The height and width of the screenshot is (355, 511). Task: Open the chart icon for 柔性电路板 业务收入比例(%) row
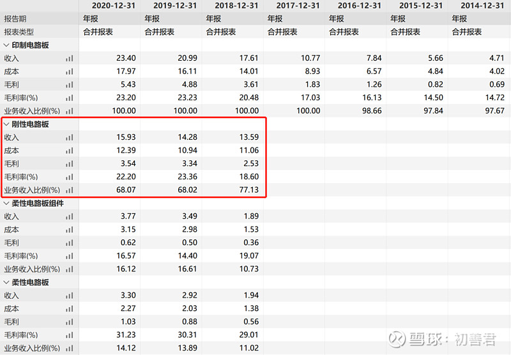(x=70, y=348)
